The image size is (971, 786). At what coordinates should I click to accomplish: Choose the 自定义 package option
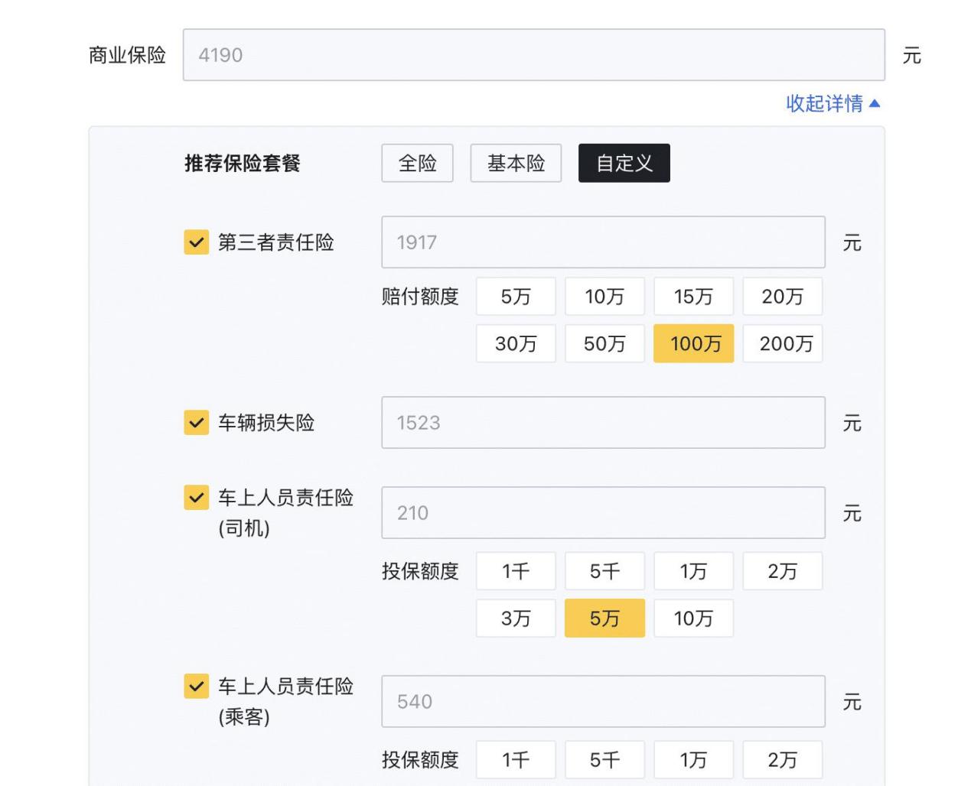click(x=624, y=163)
